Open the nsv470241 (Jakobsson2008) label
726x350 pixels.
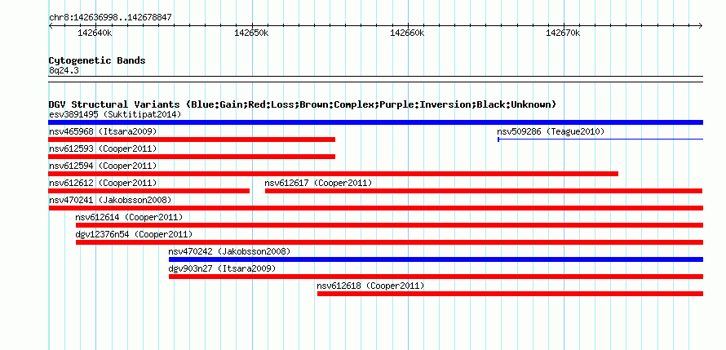pyautogui.click(x=110, y=200)
